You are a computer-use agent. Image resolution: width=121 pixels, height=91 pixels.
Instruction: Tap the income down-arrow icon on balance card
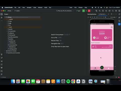pos(94,38)
